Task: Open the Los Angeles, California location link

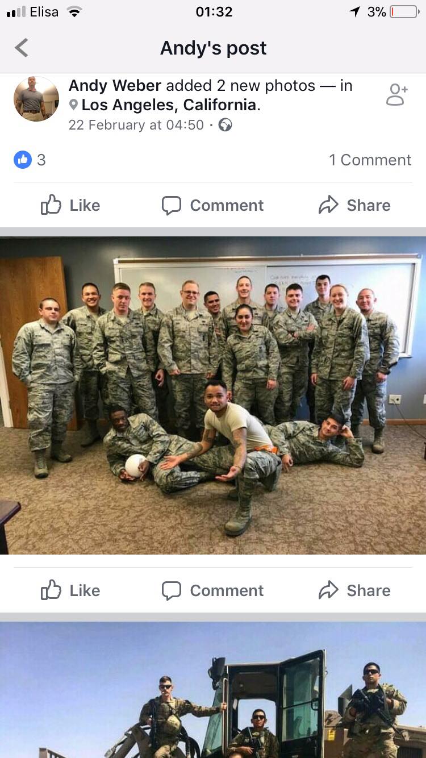Action: [x=169, y=105]
